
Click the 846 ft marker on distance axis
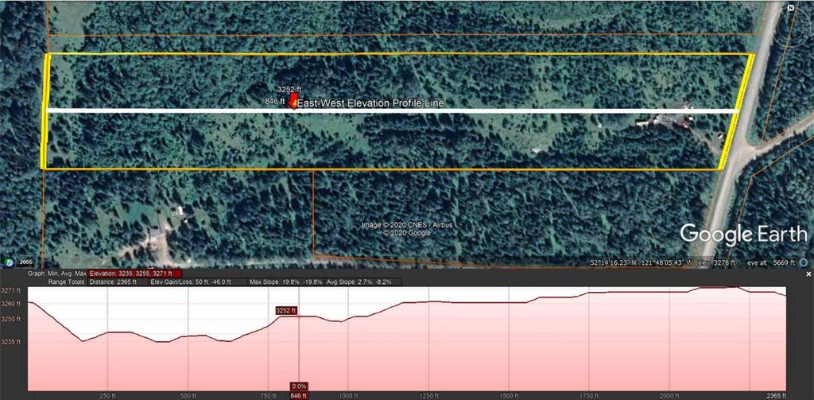(x=298, y=394)
